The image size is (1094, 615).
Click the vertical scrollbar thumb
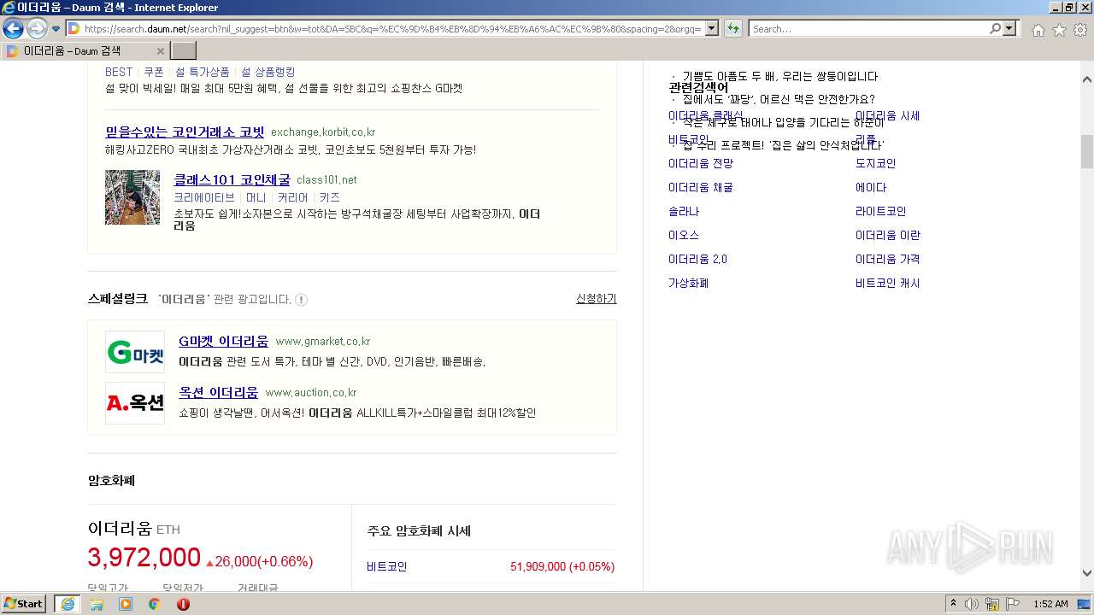1087,151
